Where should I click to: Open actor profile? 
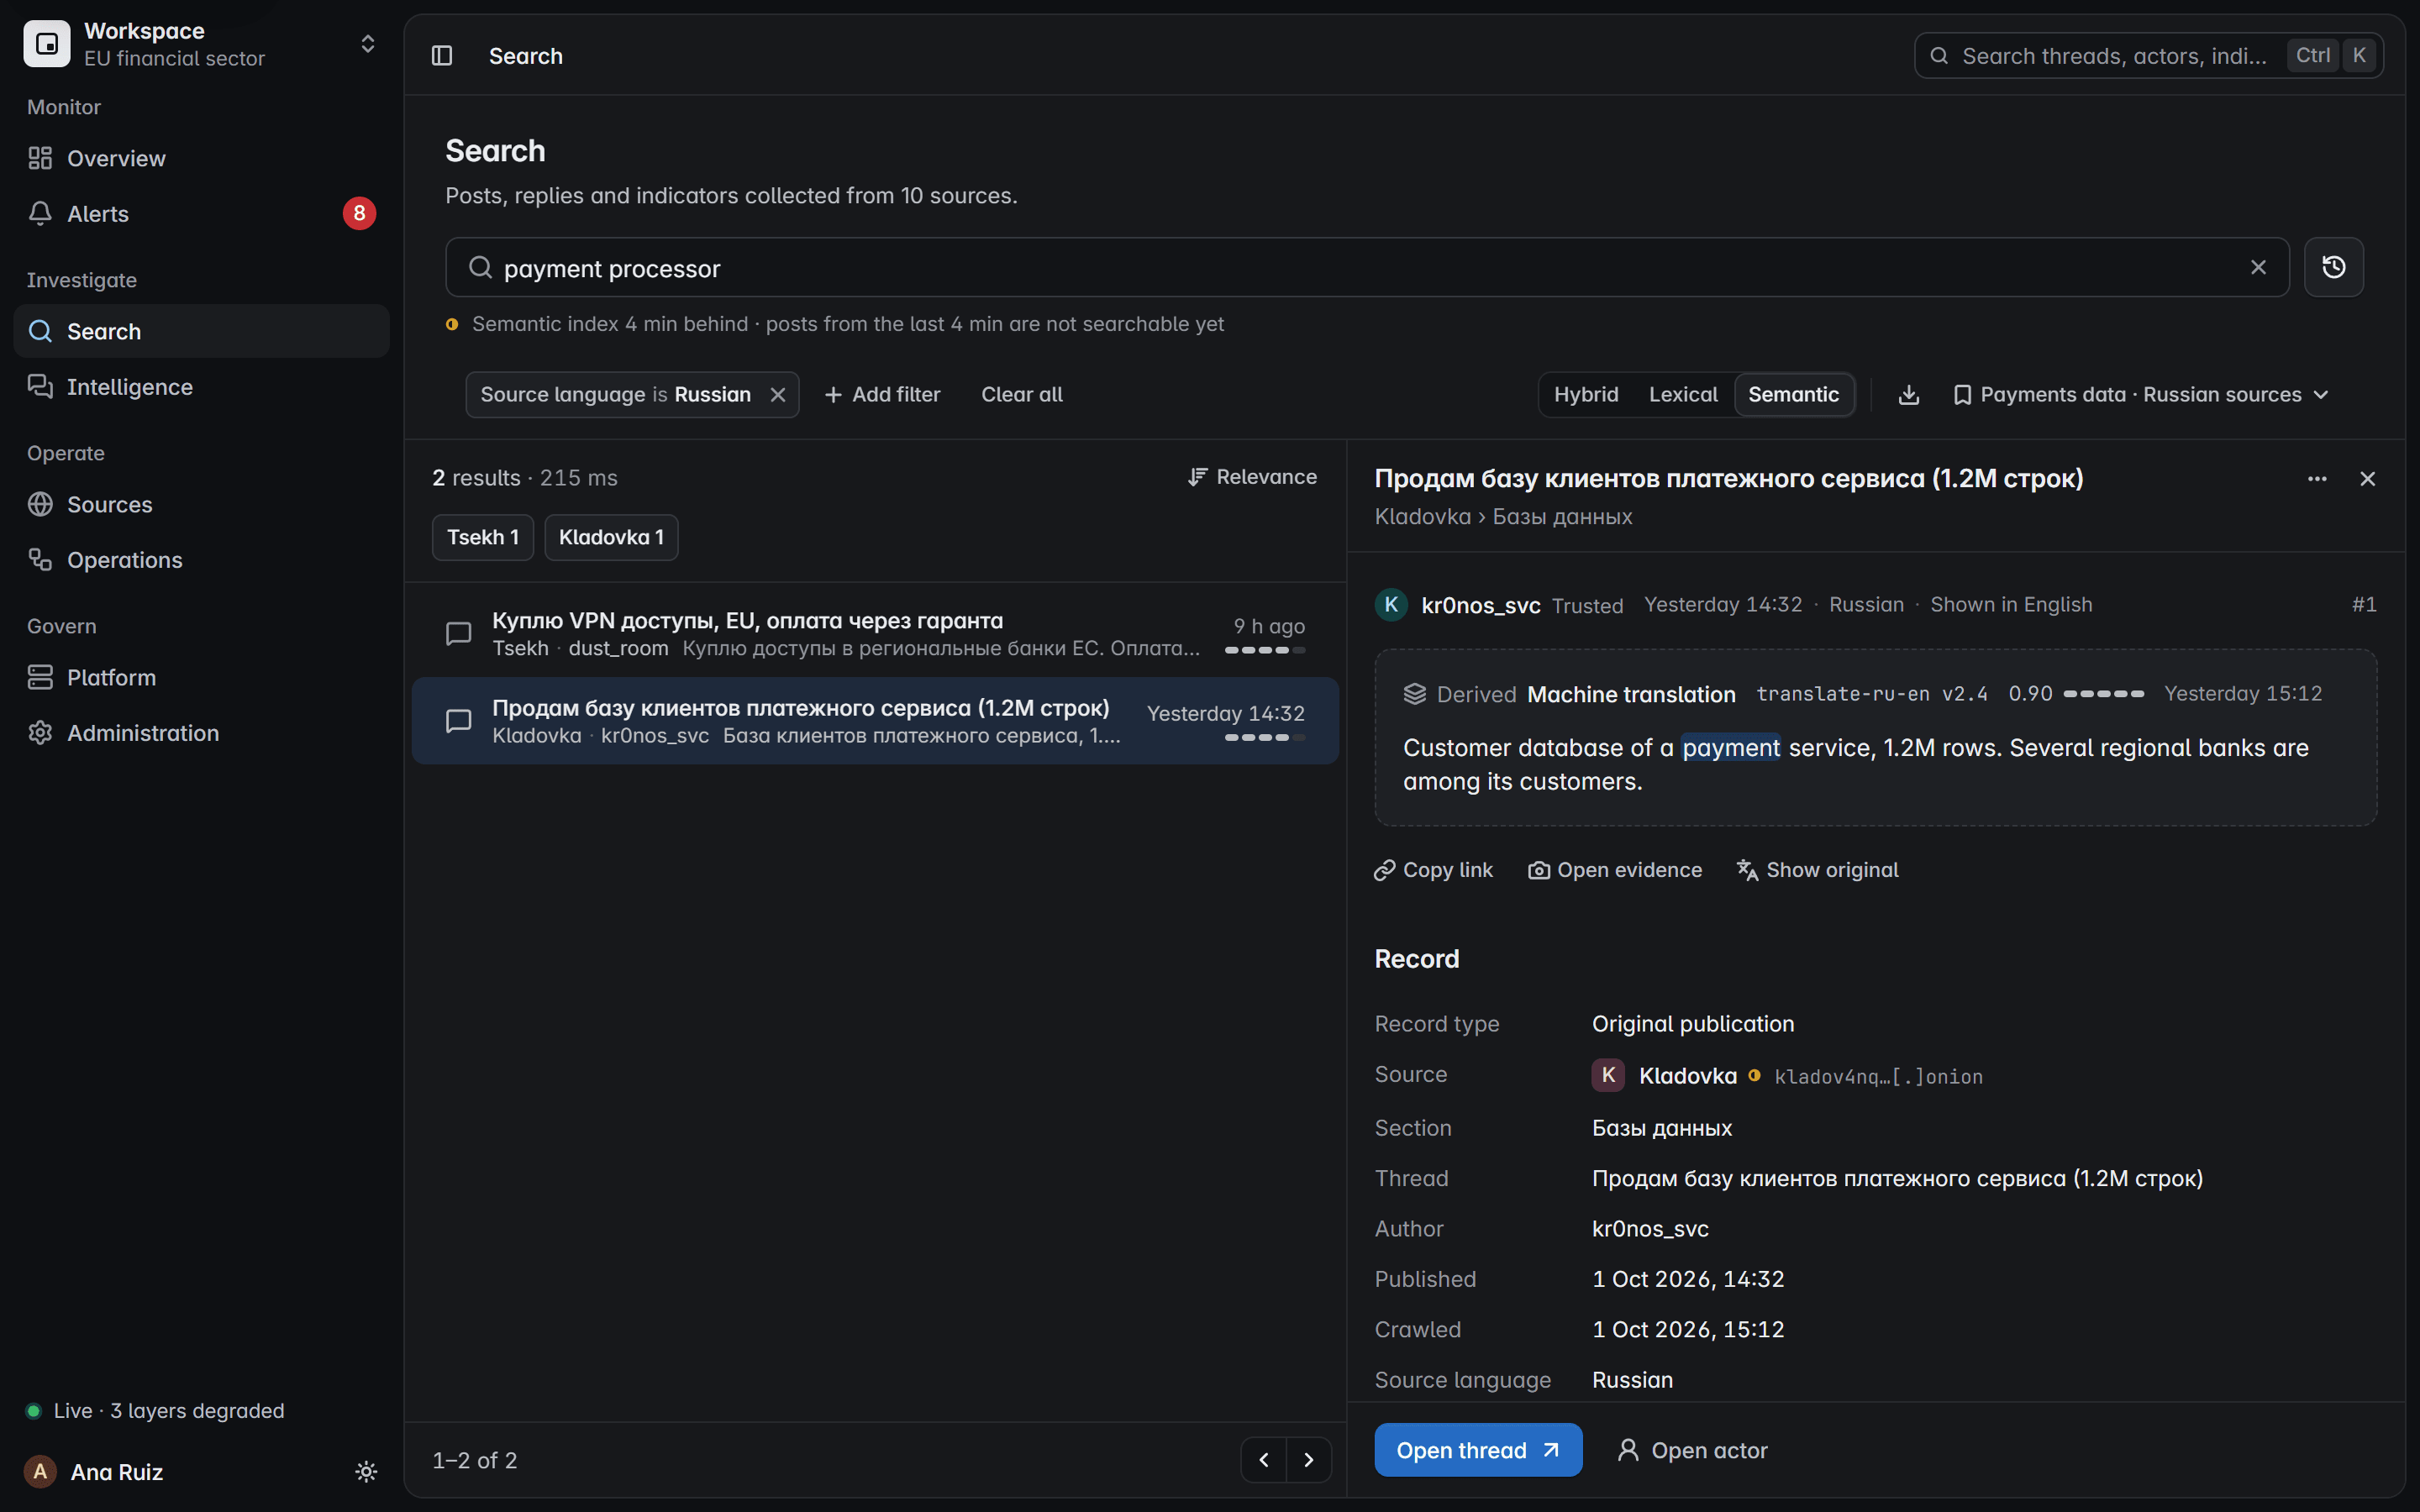pos(1692,1450)
